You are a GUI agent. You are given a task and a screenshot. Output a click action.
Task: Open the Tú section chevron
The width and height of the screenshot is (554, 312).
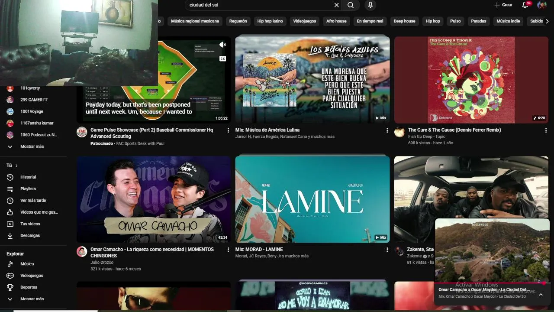pos(16,166)
